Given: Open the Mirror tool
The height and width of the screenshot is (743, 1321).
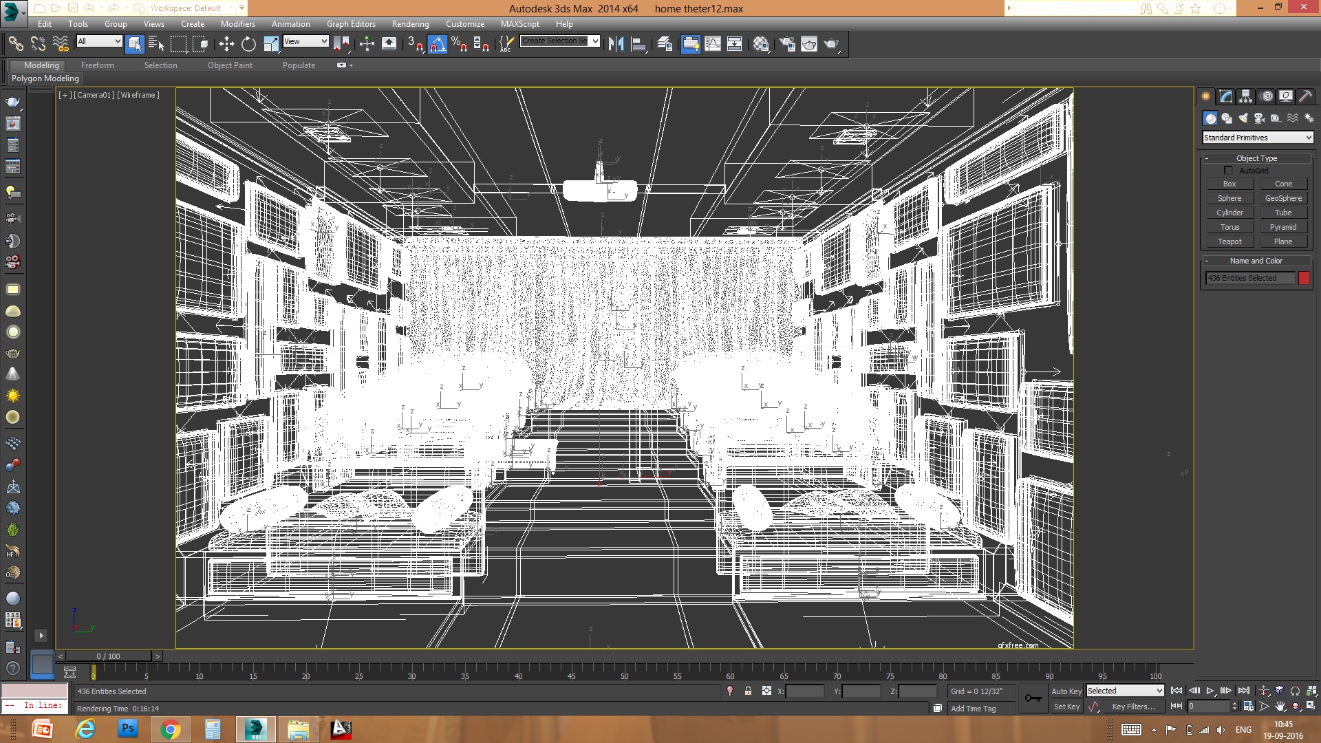Looking at the screenshot, I should click(616, 44).
